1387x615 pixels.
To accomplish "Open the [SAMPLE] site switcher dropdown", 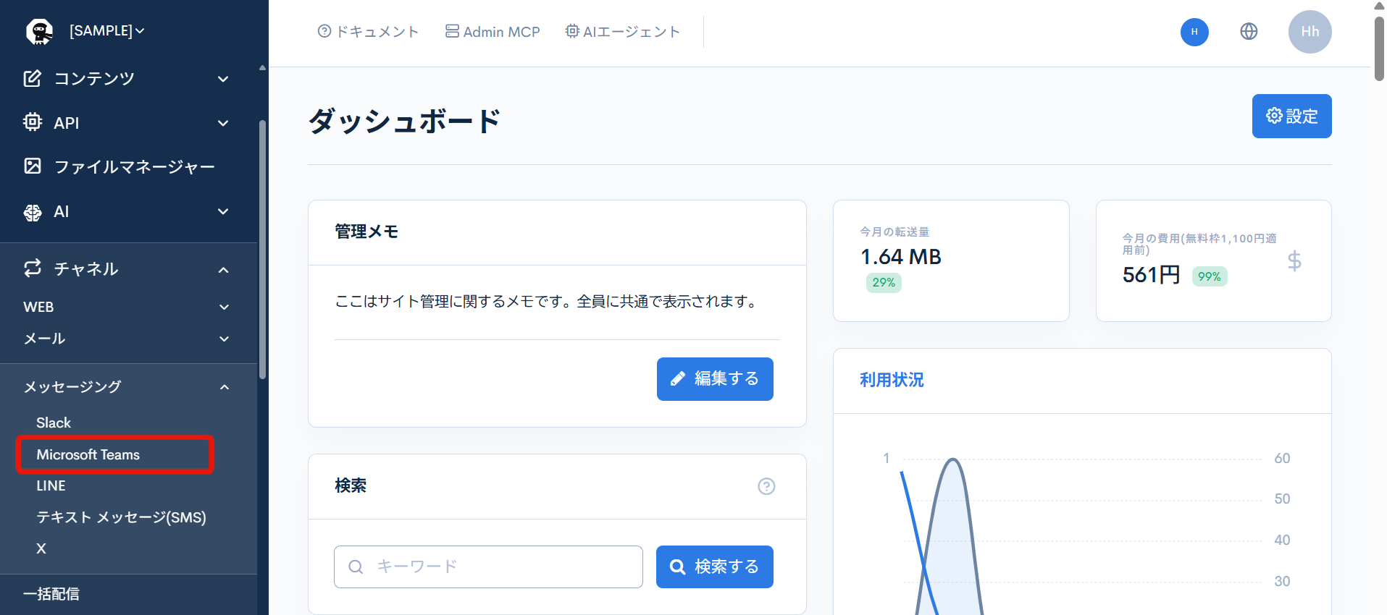I will 106,31.
